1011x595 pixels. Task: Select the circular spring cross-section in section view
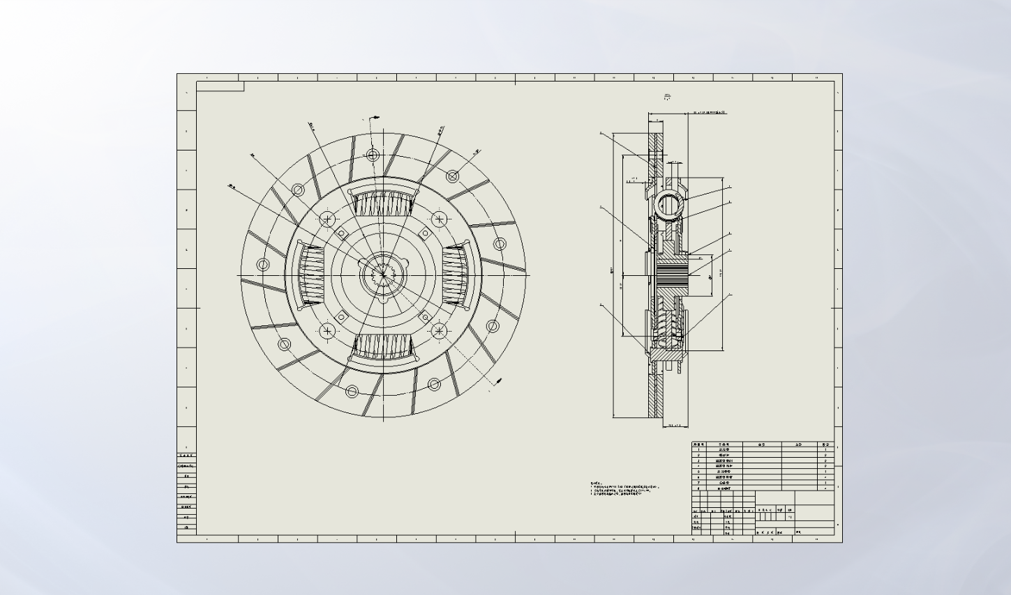coord(670,206)
